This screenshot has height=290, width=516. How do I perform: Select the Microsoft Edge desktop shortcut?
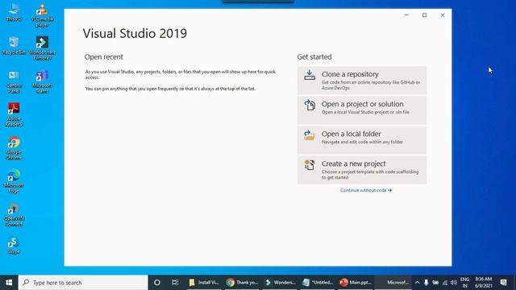pos(14,181)
